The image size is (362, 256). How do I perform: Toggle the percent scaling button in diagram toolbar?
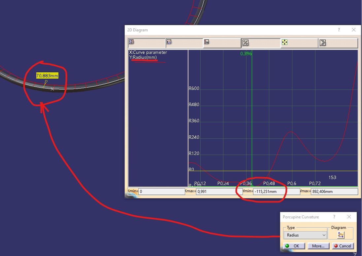point(246,43)
